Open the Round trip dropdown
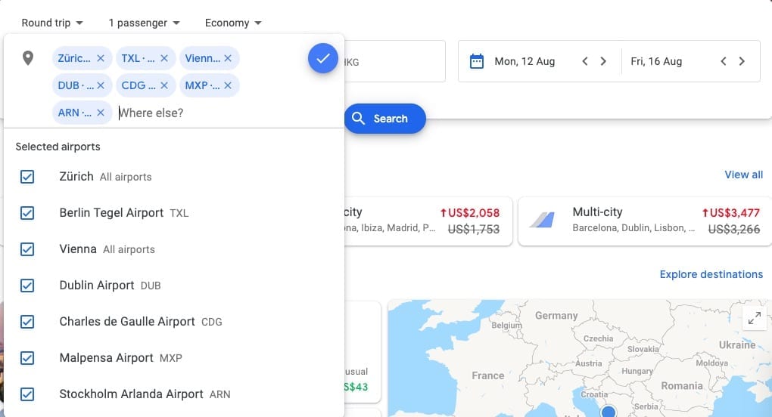 [52, 23]
